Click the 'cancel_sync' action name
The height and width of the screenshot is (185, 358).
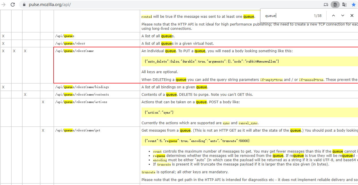coord(248,123)
